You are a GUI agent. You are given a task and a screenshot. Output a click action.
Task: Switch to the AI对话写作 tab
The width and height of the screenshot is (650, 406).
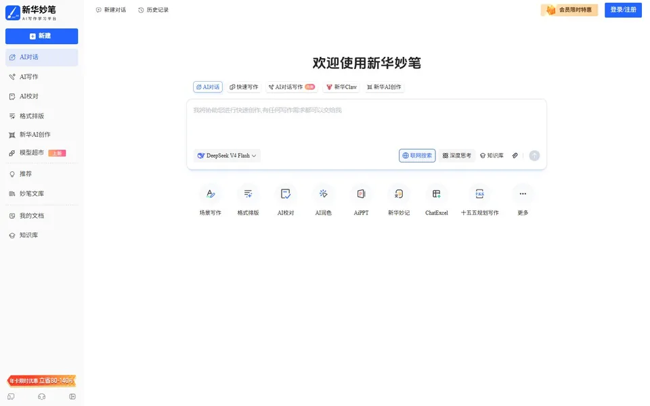tap(291, 87)
